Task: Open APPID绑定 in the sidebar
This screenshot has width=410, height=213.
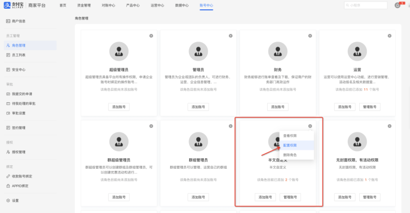Action: click(30, 186)
